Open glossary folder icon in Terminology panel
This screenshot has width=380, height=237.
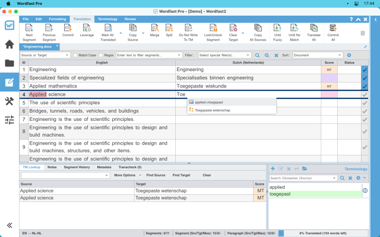pos(304,169)
